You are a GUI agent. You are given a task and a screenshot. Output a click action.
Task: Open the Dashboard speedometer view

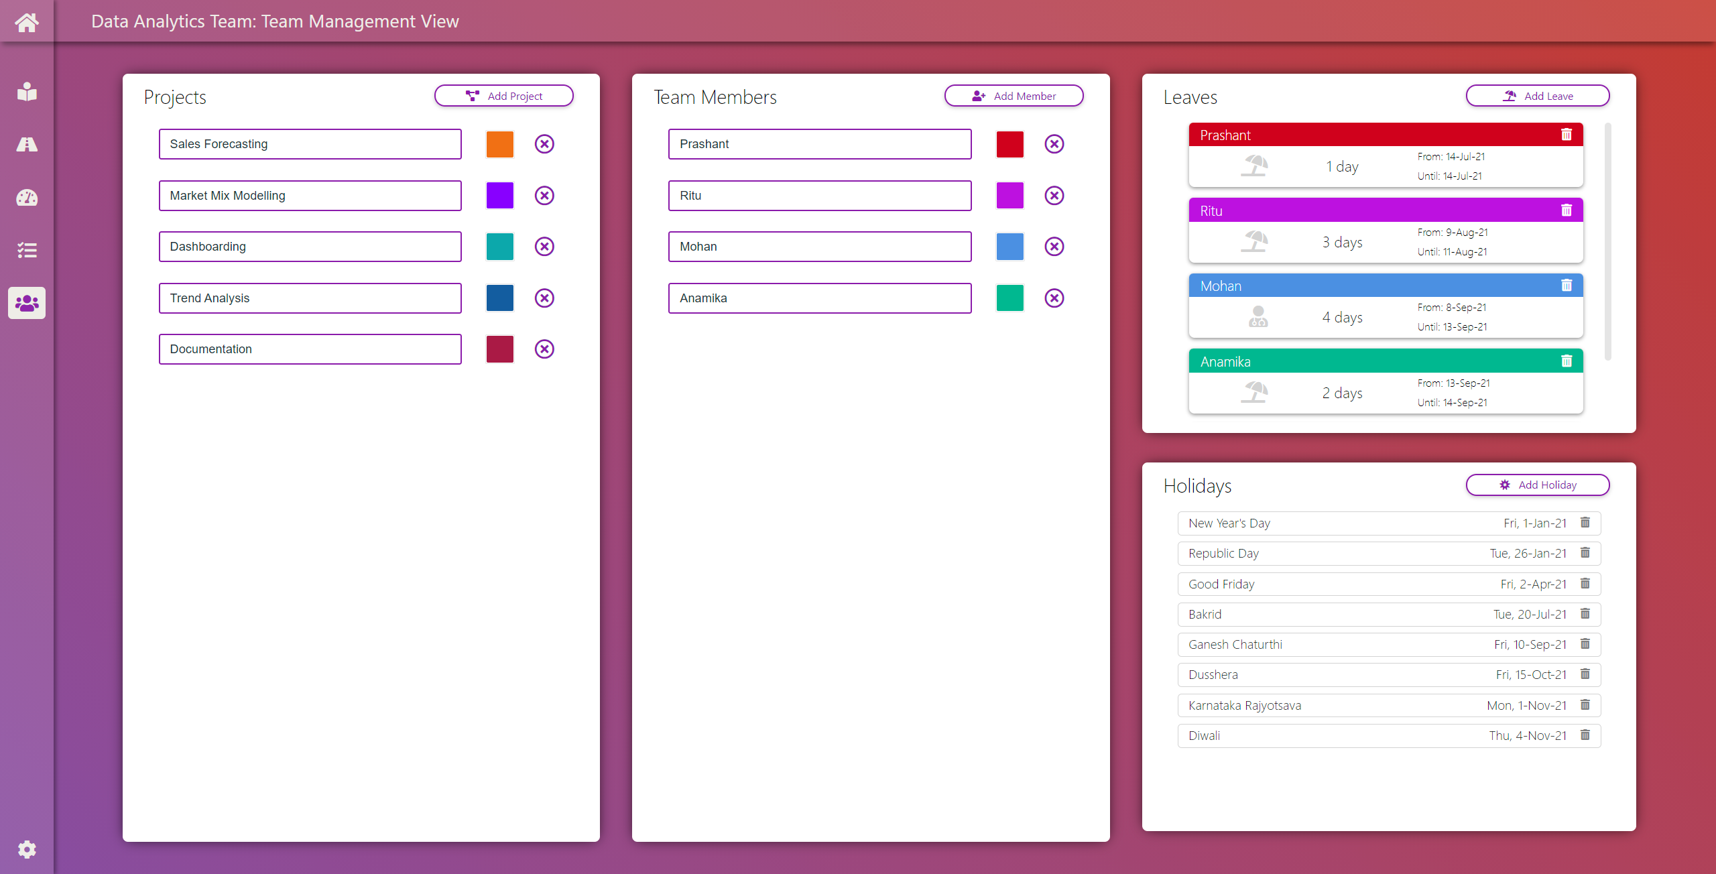[26, 197]
